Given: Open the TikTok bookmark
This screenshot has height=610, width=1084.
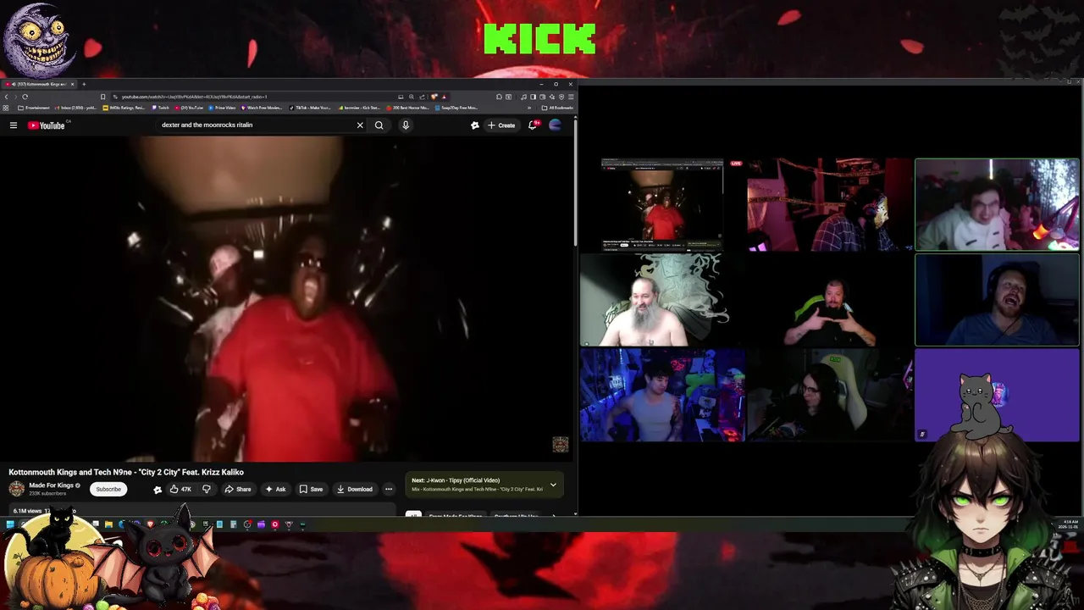Looking at the screenshot, I should tap(310, 108).
